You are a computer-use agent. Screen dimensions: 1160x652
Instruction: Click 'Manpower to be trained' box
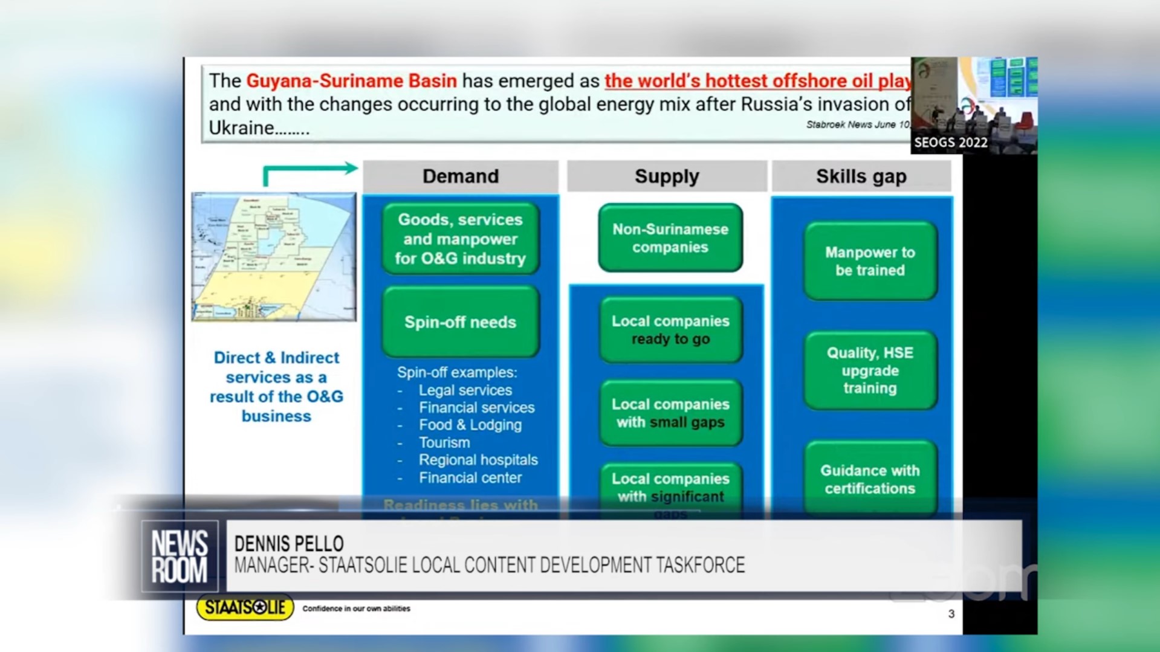(870, 261)
